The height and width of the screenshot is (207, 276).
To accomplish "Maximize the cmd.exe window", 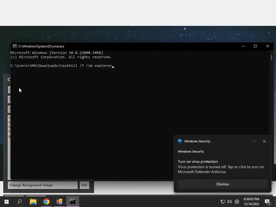I will click(x=255, y=46).
